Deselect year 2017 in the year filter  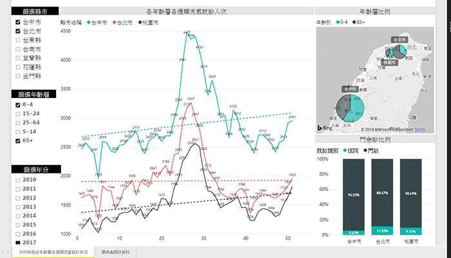(x=17, y=243)
